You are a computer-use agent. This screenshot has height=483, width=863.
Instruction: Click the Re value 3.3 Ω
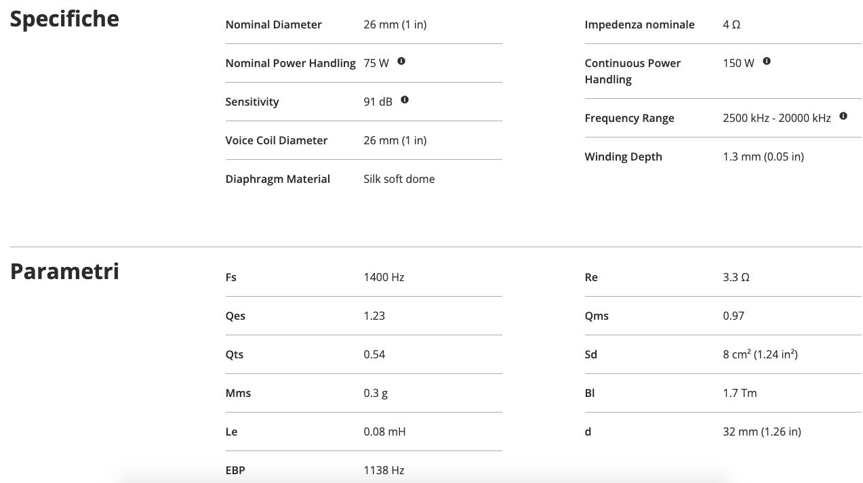coord(736,278)
